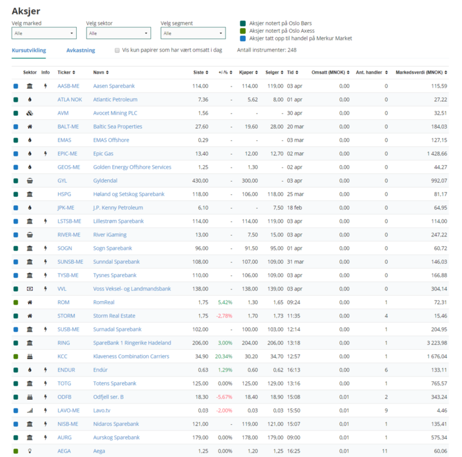Open the GYL ticker link
The image size is (462, 457).
coord(62,181)
